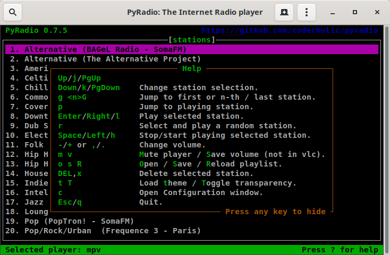This screenshot has height=255, width=390.
Task: Click the 'Esc/q' key hint
Action: point(70,202)
